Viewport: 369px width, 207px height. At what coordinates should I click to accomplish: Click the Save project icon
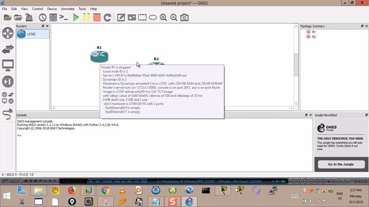coord(29,17)
